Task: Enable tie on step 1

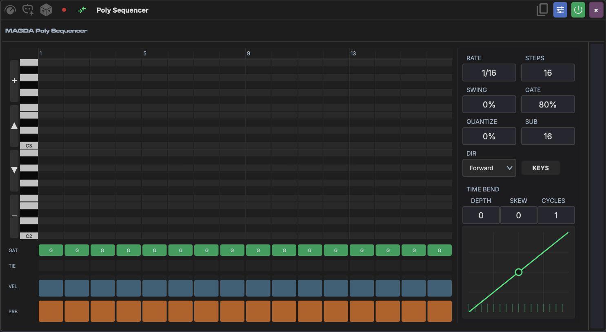Action: 51,266
